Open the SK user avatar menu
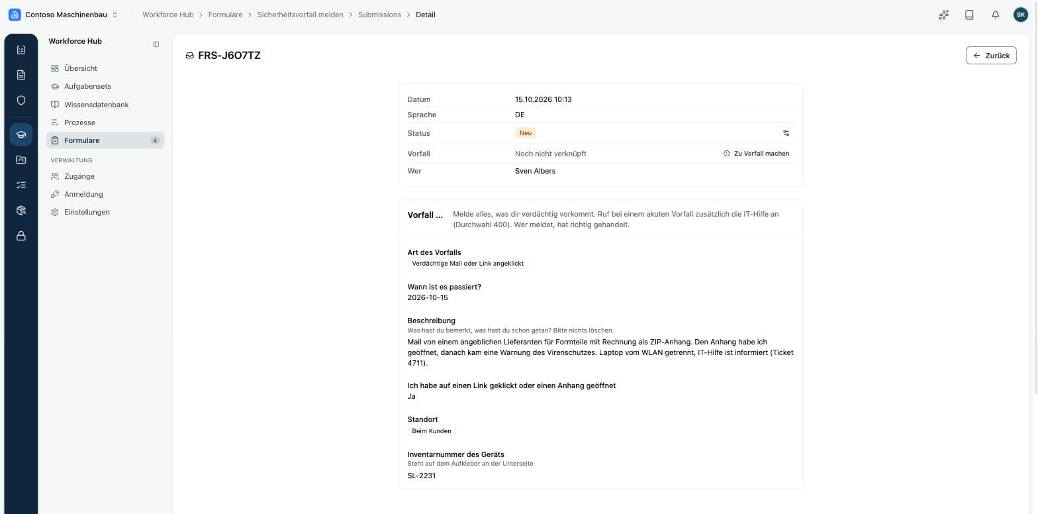Image resolution: width=1038 pixels, height=514 pixels. point(1021,15)
